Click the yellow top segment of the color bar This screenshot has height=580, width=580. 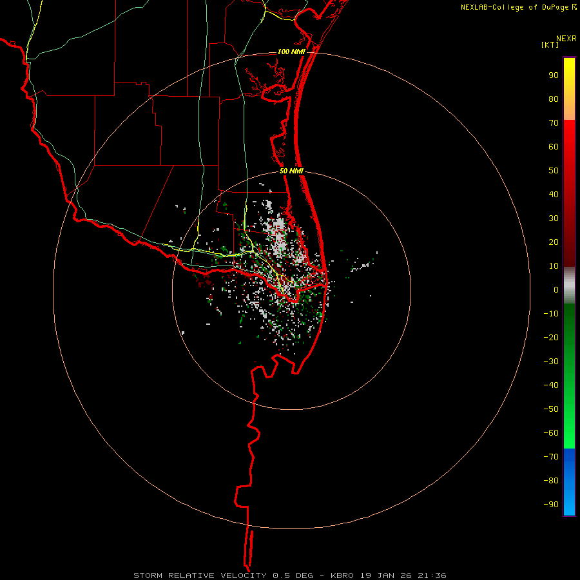(569, 89)
